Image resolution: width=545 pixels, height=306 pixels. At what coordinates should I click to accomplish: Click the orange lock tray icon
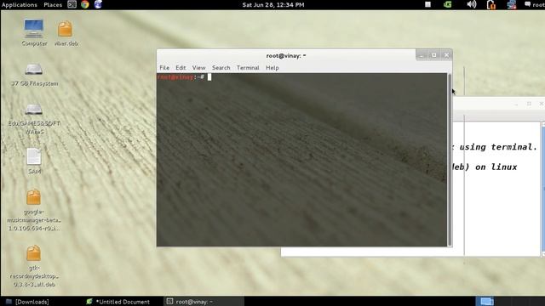pos(491,4)
